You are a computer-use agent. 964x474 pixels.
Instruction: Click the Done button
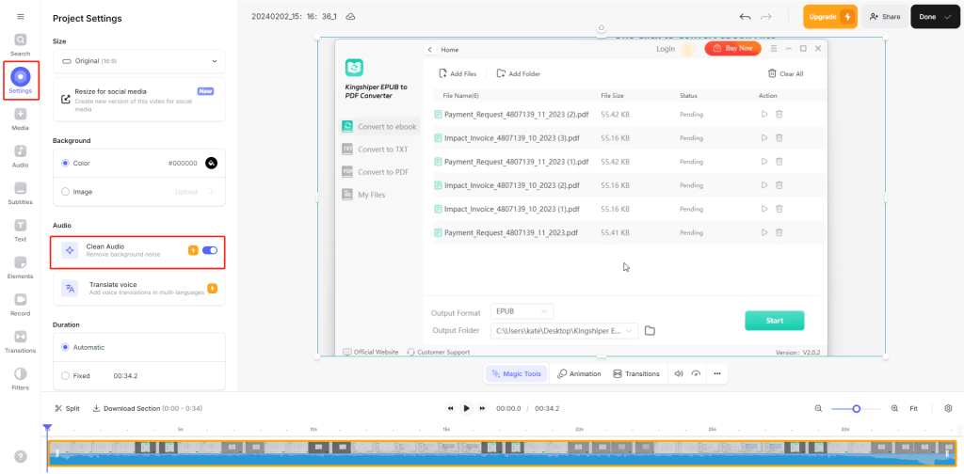click(x=935, y=17)
